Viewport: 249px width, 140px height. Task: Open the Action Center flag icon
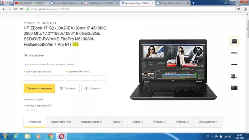[216, 137]
